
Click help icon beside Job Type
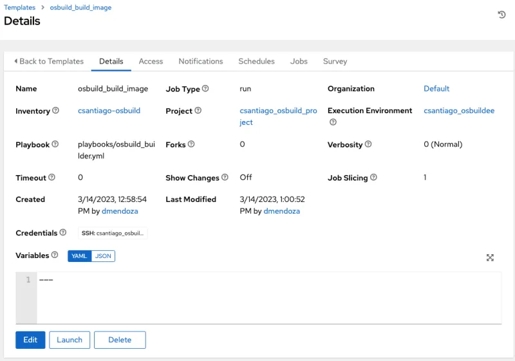[x=205, y=89]
